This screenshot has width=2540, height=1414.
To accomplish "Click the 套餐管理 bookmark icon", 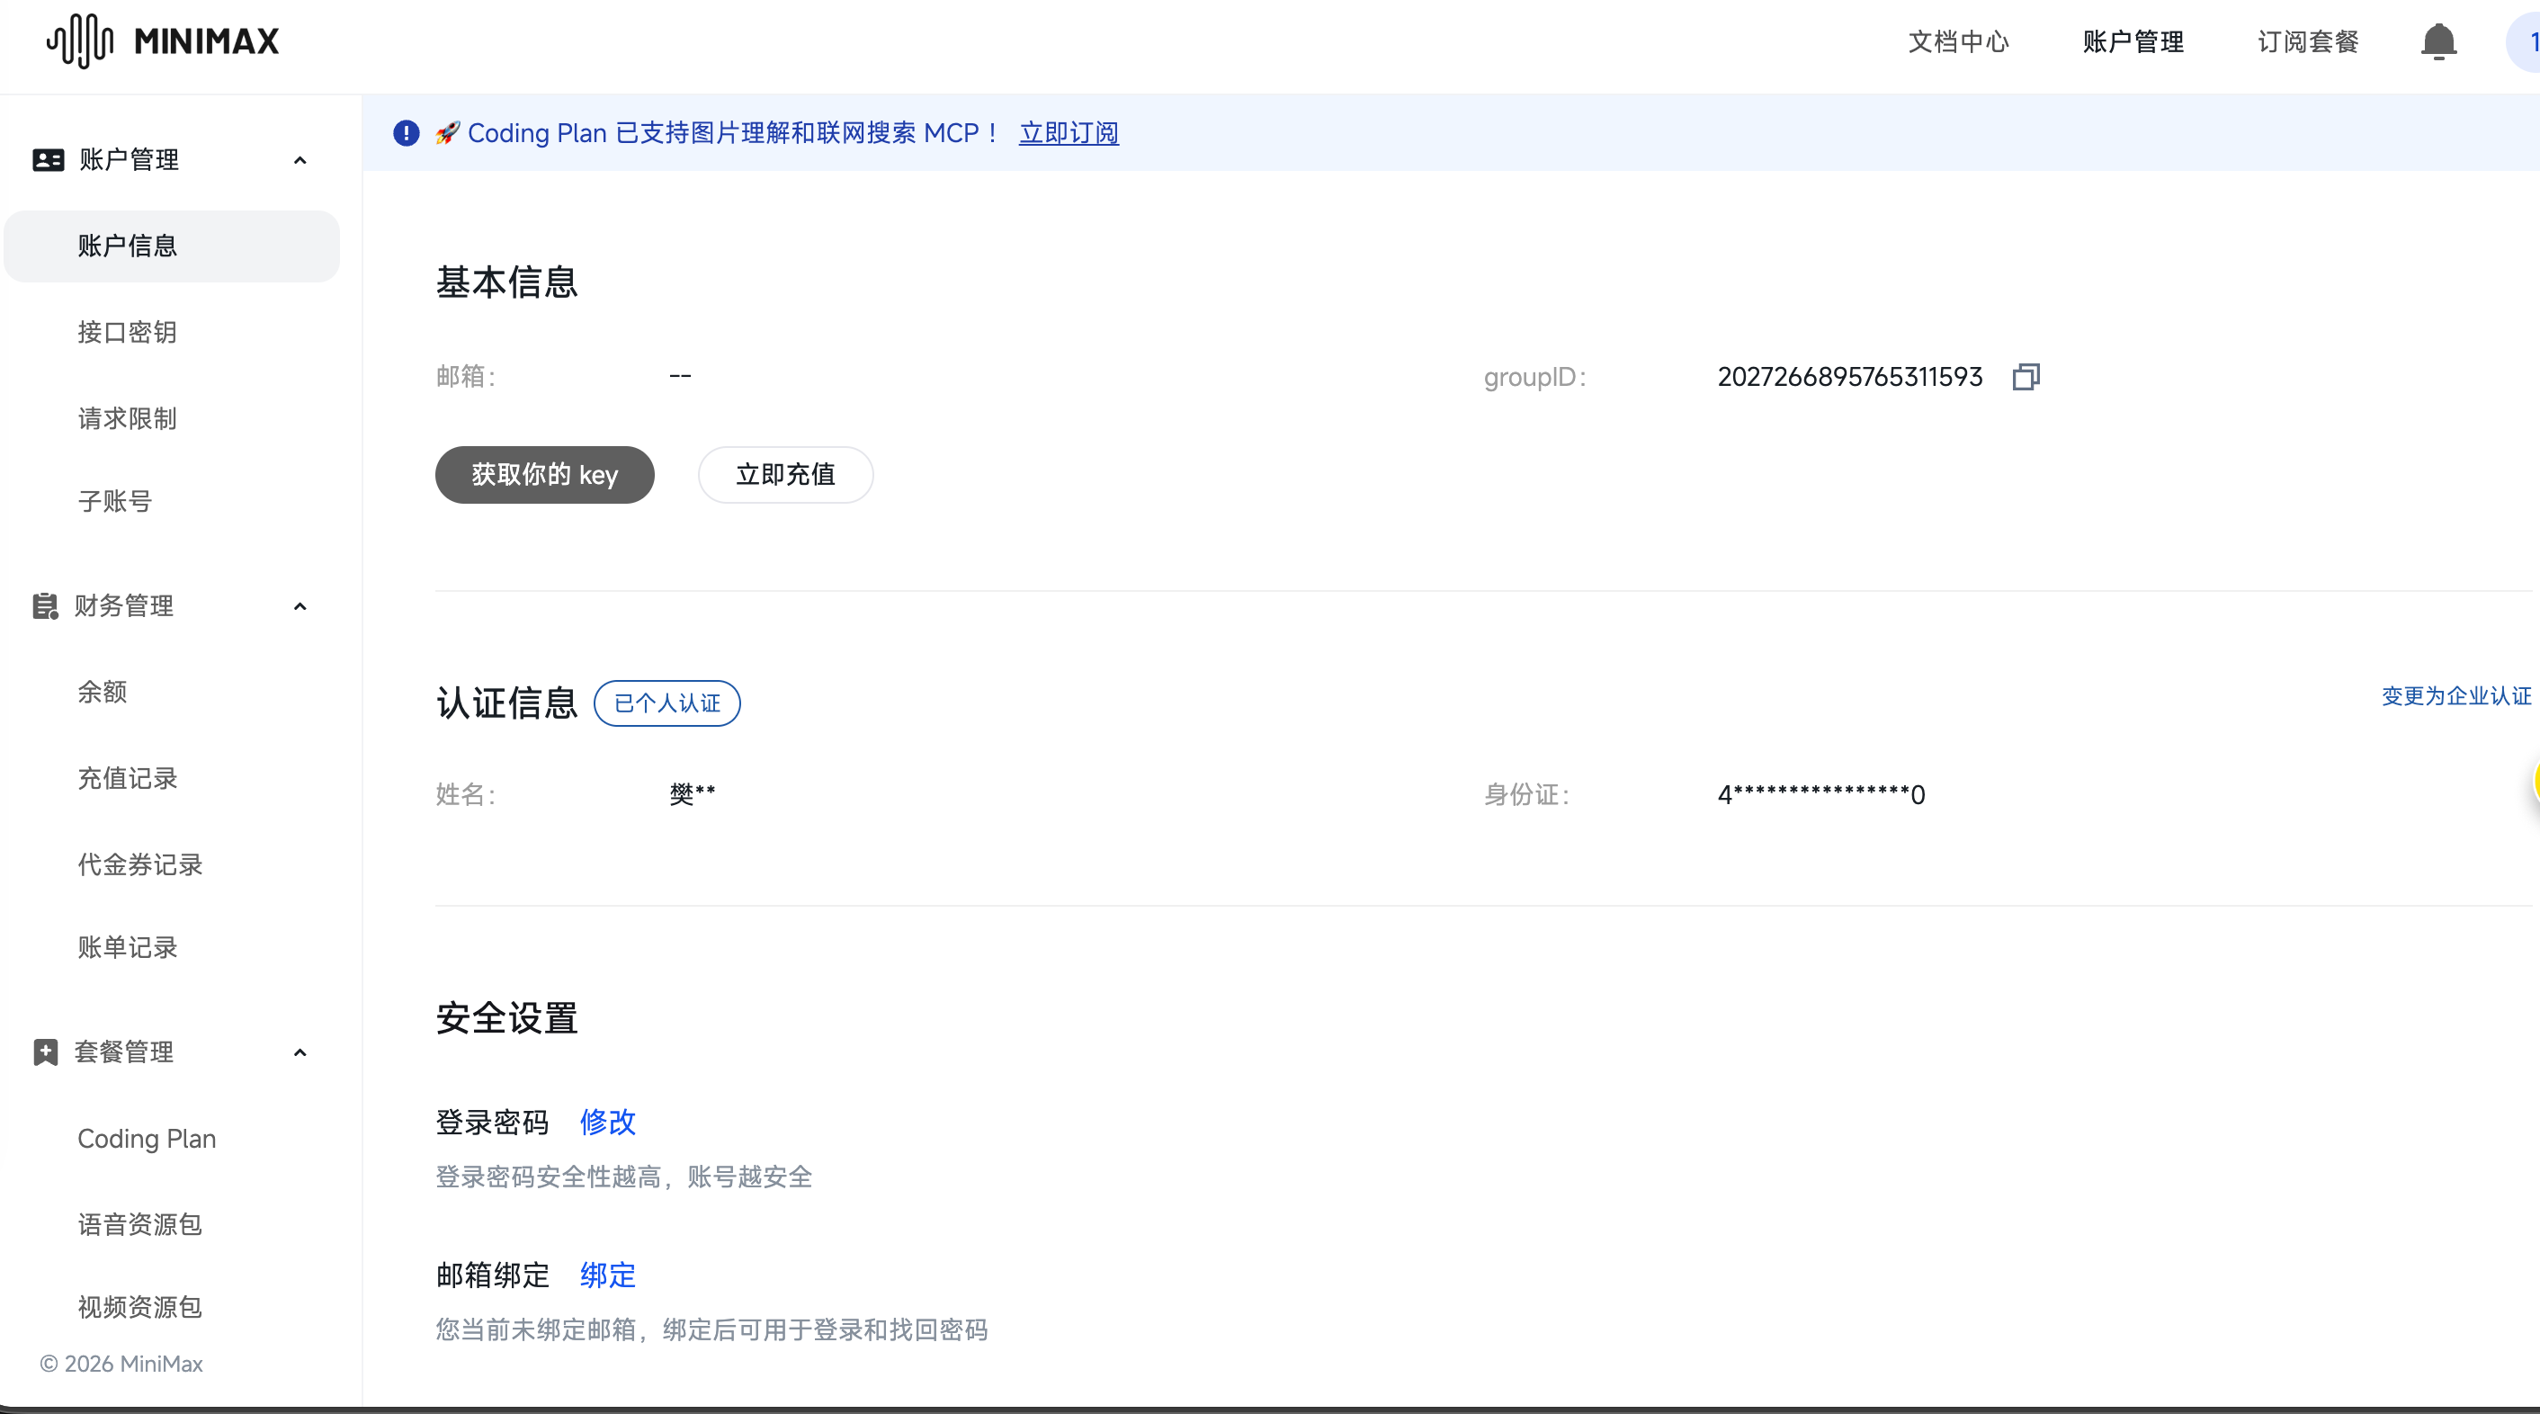I will click(x=45, y=1052).
